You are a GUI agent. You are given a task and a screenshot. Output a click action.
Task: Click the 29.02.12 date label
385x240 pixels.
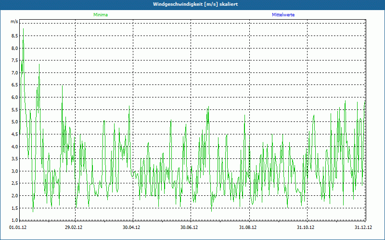click(74, 228)
